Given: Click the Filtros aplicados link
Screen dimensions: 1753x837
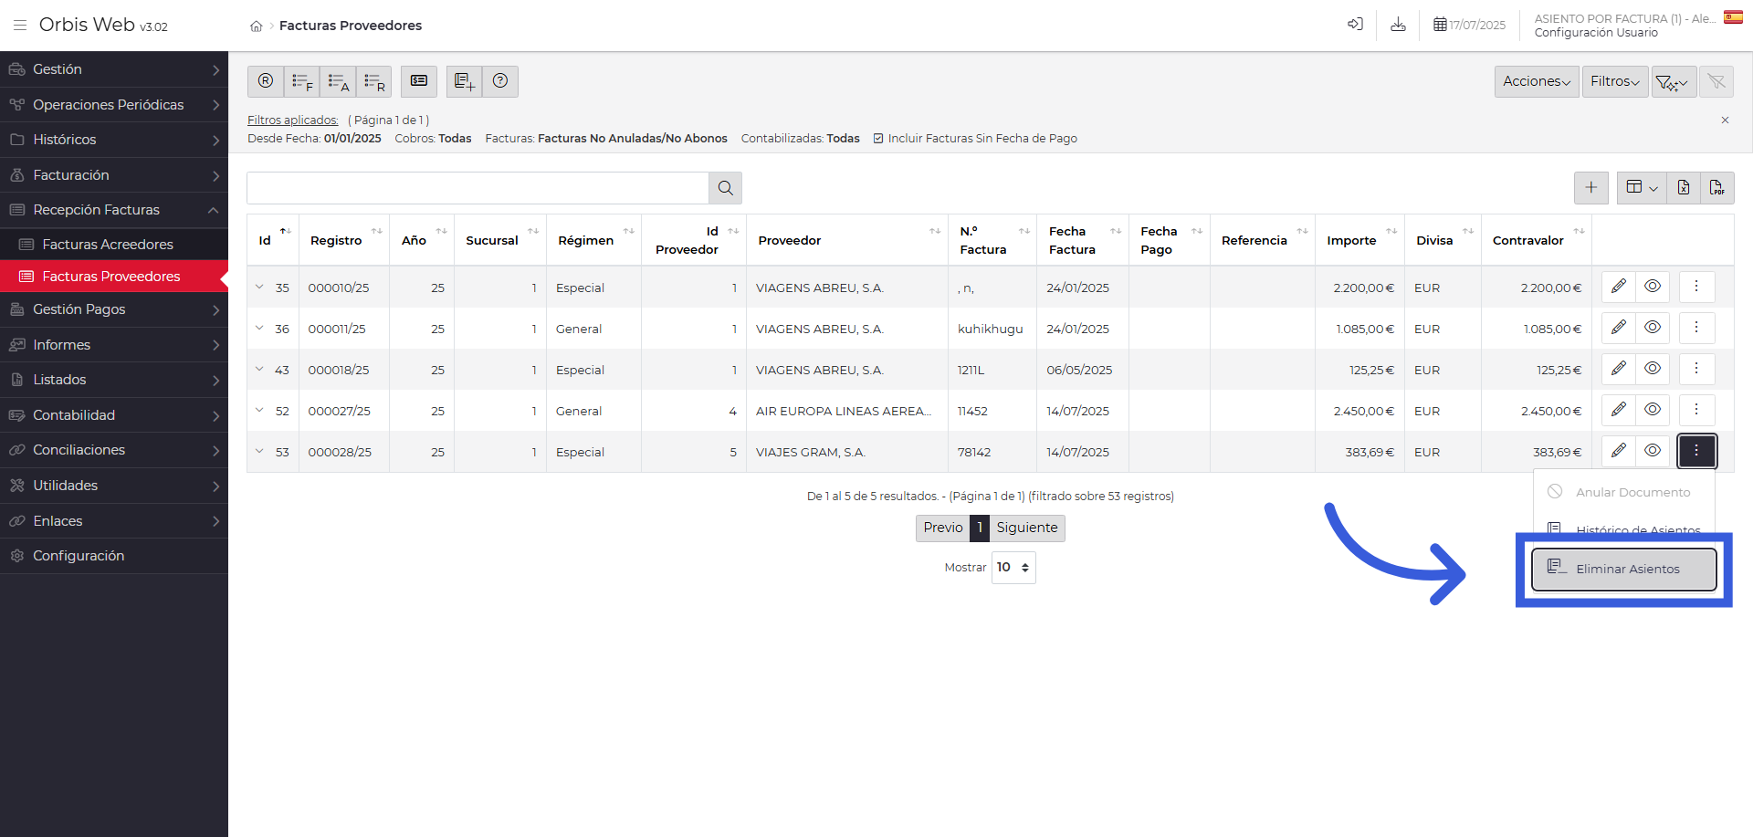Looking at the screenshot, I should (x=292, y=120).
